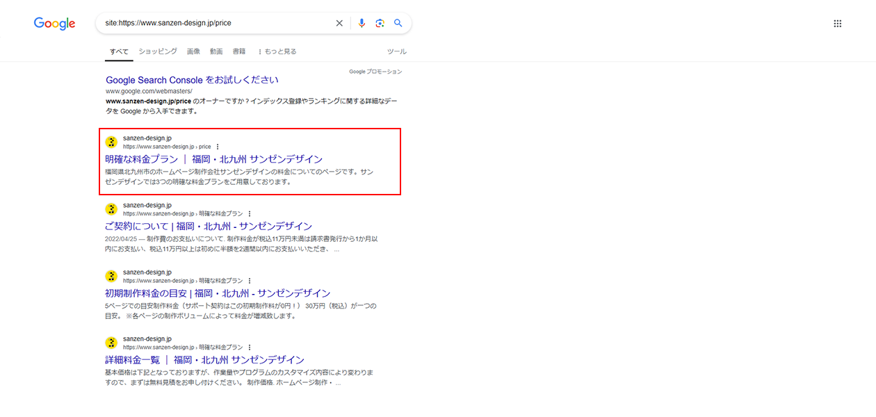Click the snippet starting 基本価格は下記となっております
The height and width of the screenshot is (417, 876).
click(x=239, y=377)
